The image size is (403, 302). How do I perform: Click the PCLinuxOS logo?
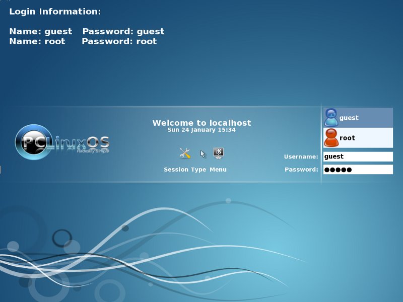pyautogui.click(x=62, y=142)
